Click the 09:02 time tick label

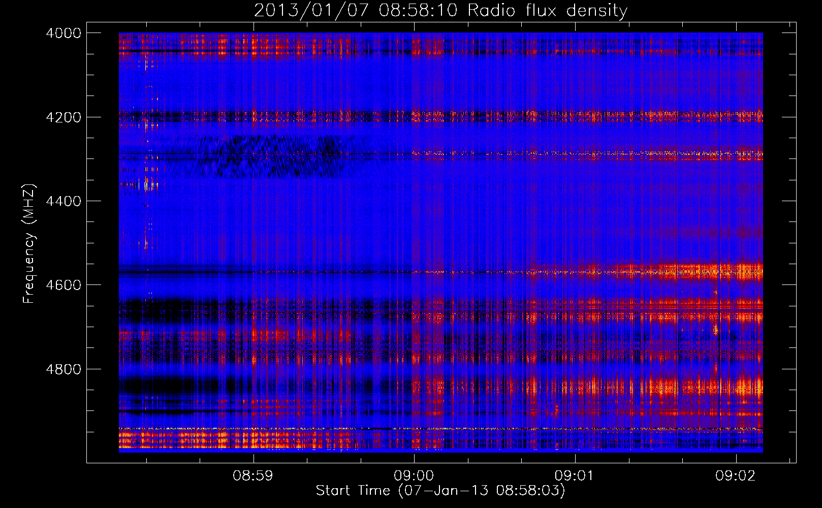tap(736, 476)
